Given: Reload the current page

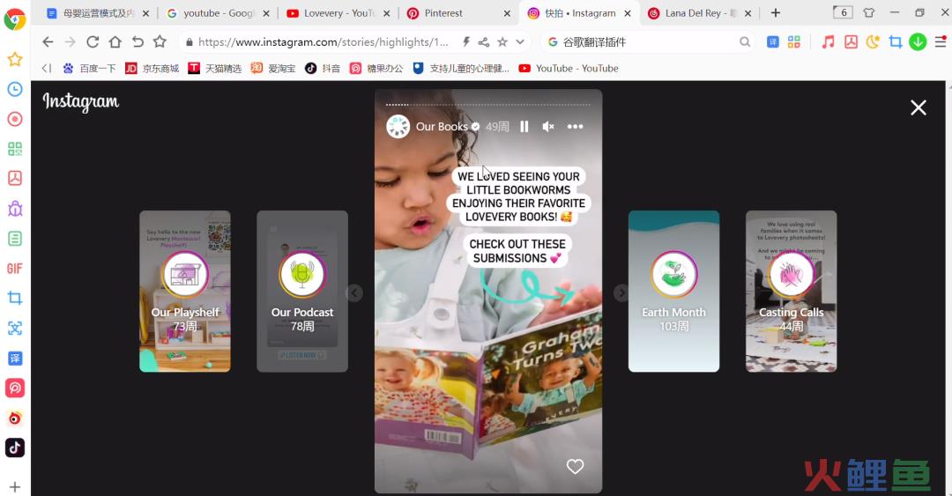Looking at the screenshot, I should coord(93,42).
